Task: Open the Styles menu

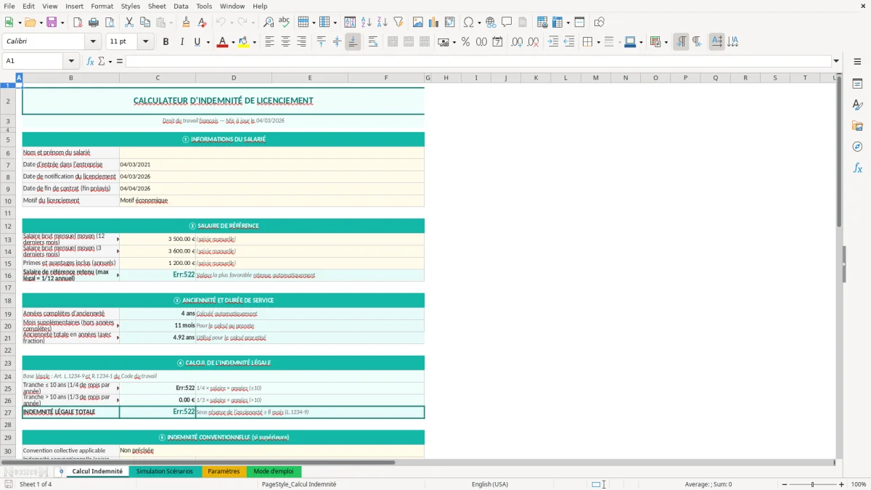Action: pos(131,6)
